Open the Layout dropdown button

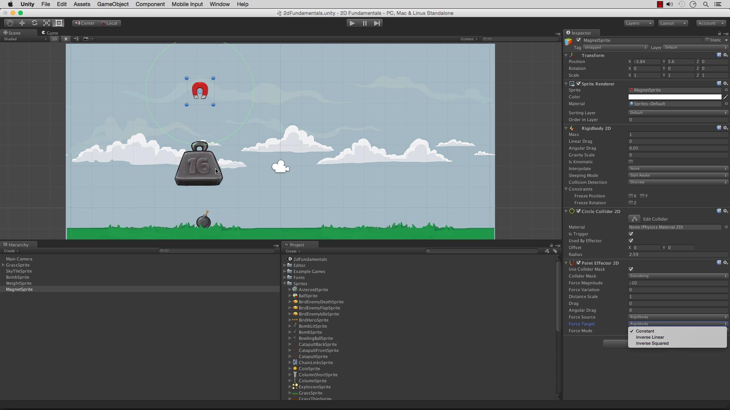pyautogui.click(x=673, y=23)
